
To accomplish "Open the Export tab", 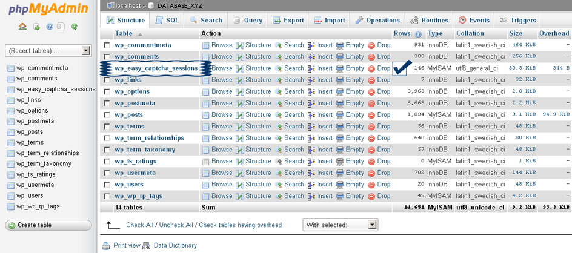I will pos(288,20).
